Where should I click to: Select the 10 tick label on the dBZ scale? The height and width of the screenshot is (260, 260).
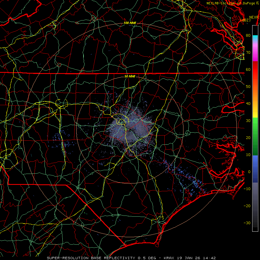(x=248, y=155)
